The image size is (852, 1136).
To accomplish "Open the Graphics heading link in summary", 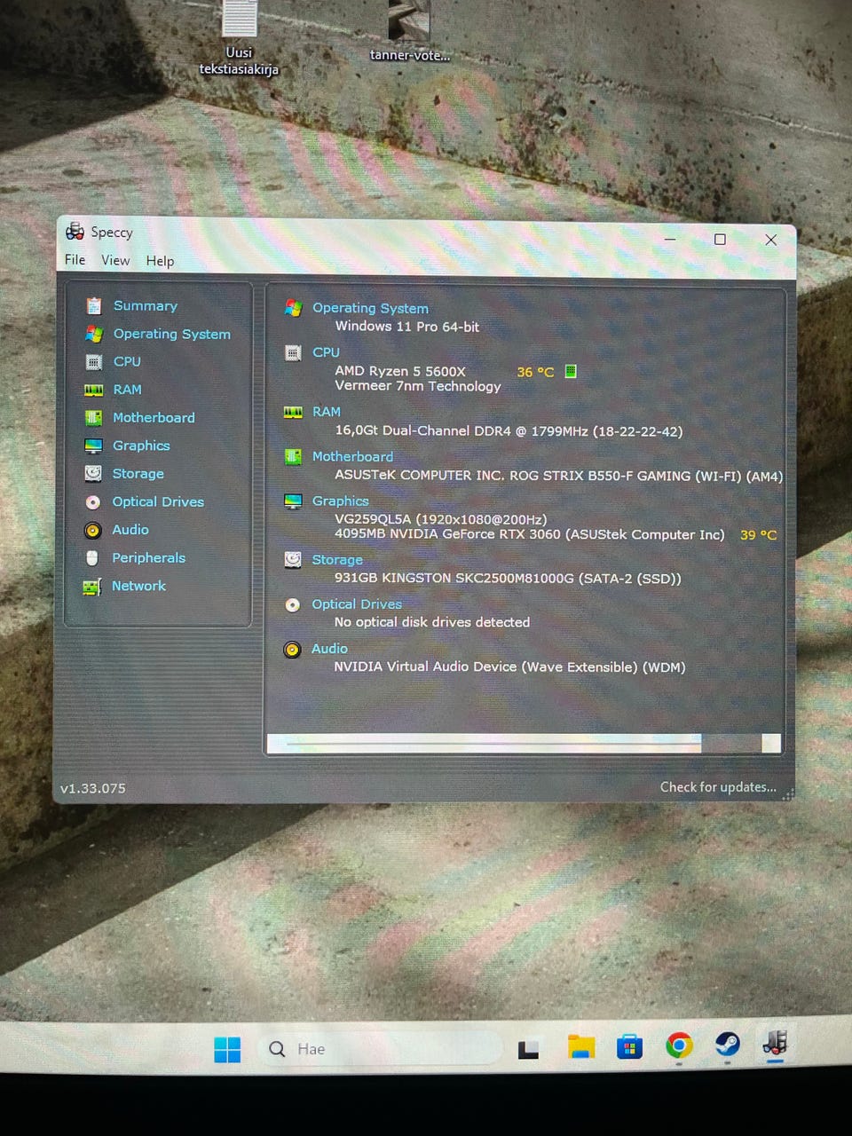I will pyautogui.click(x=340, y=501).
